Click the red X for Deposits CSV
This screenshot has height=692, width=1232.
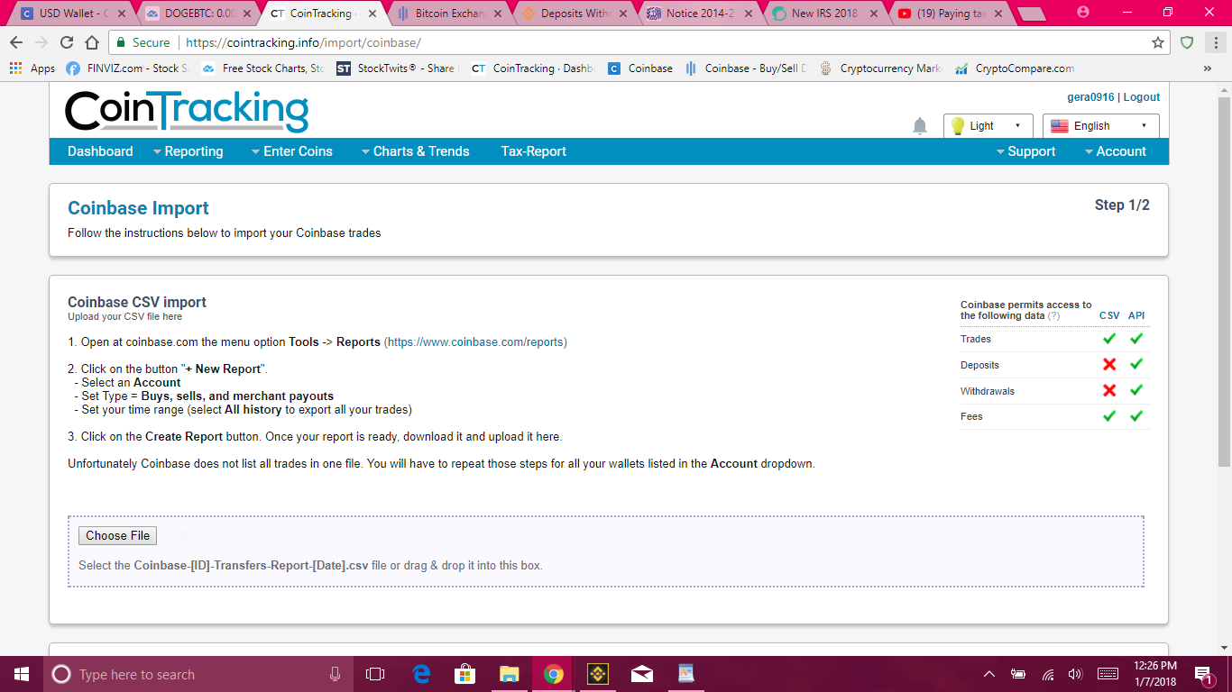click(x=1109, y=365)
